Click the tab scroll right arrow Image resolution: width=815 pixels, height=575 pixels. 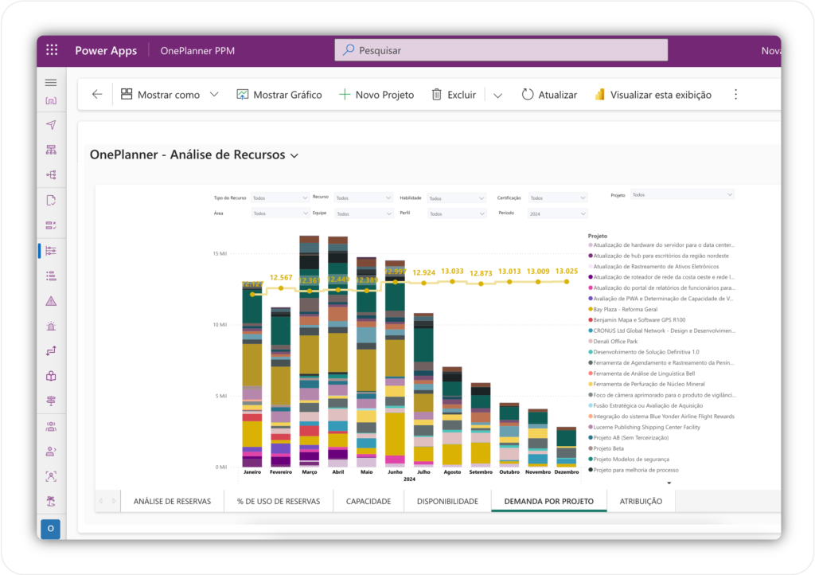[x=114, y=501]
